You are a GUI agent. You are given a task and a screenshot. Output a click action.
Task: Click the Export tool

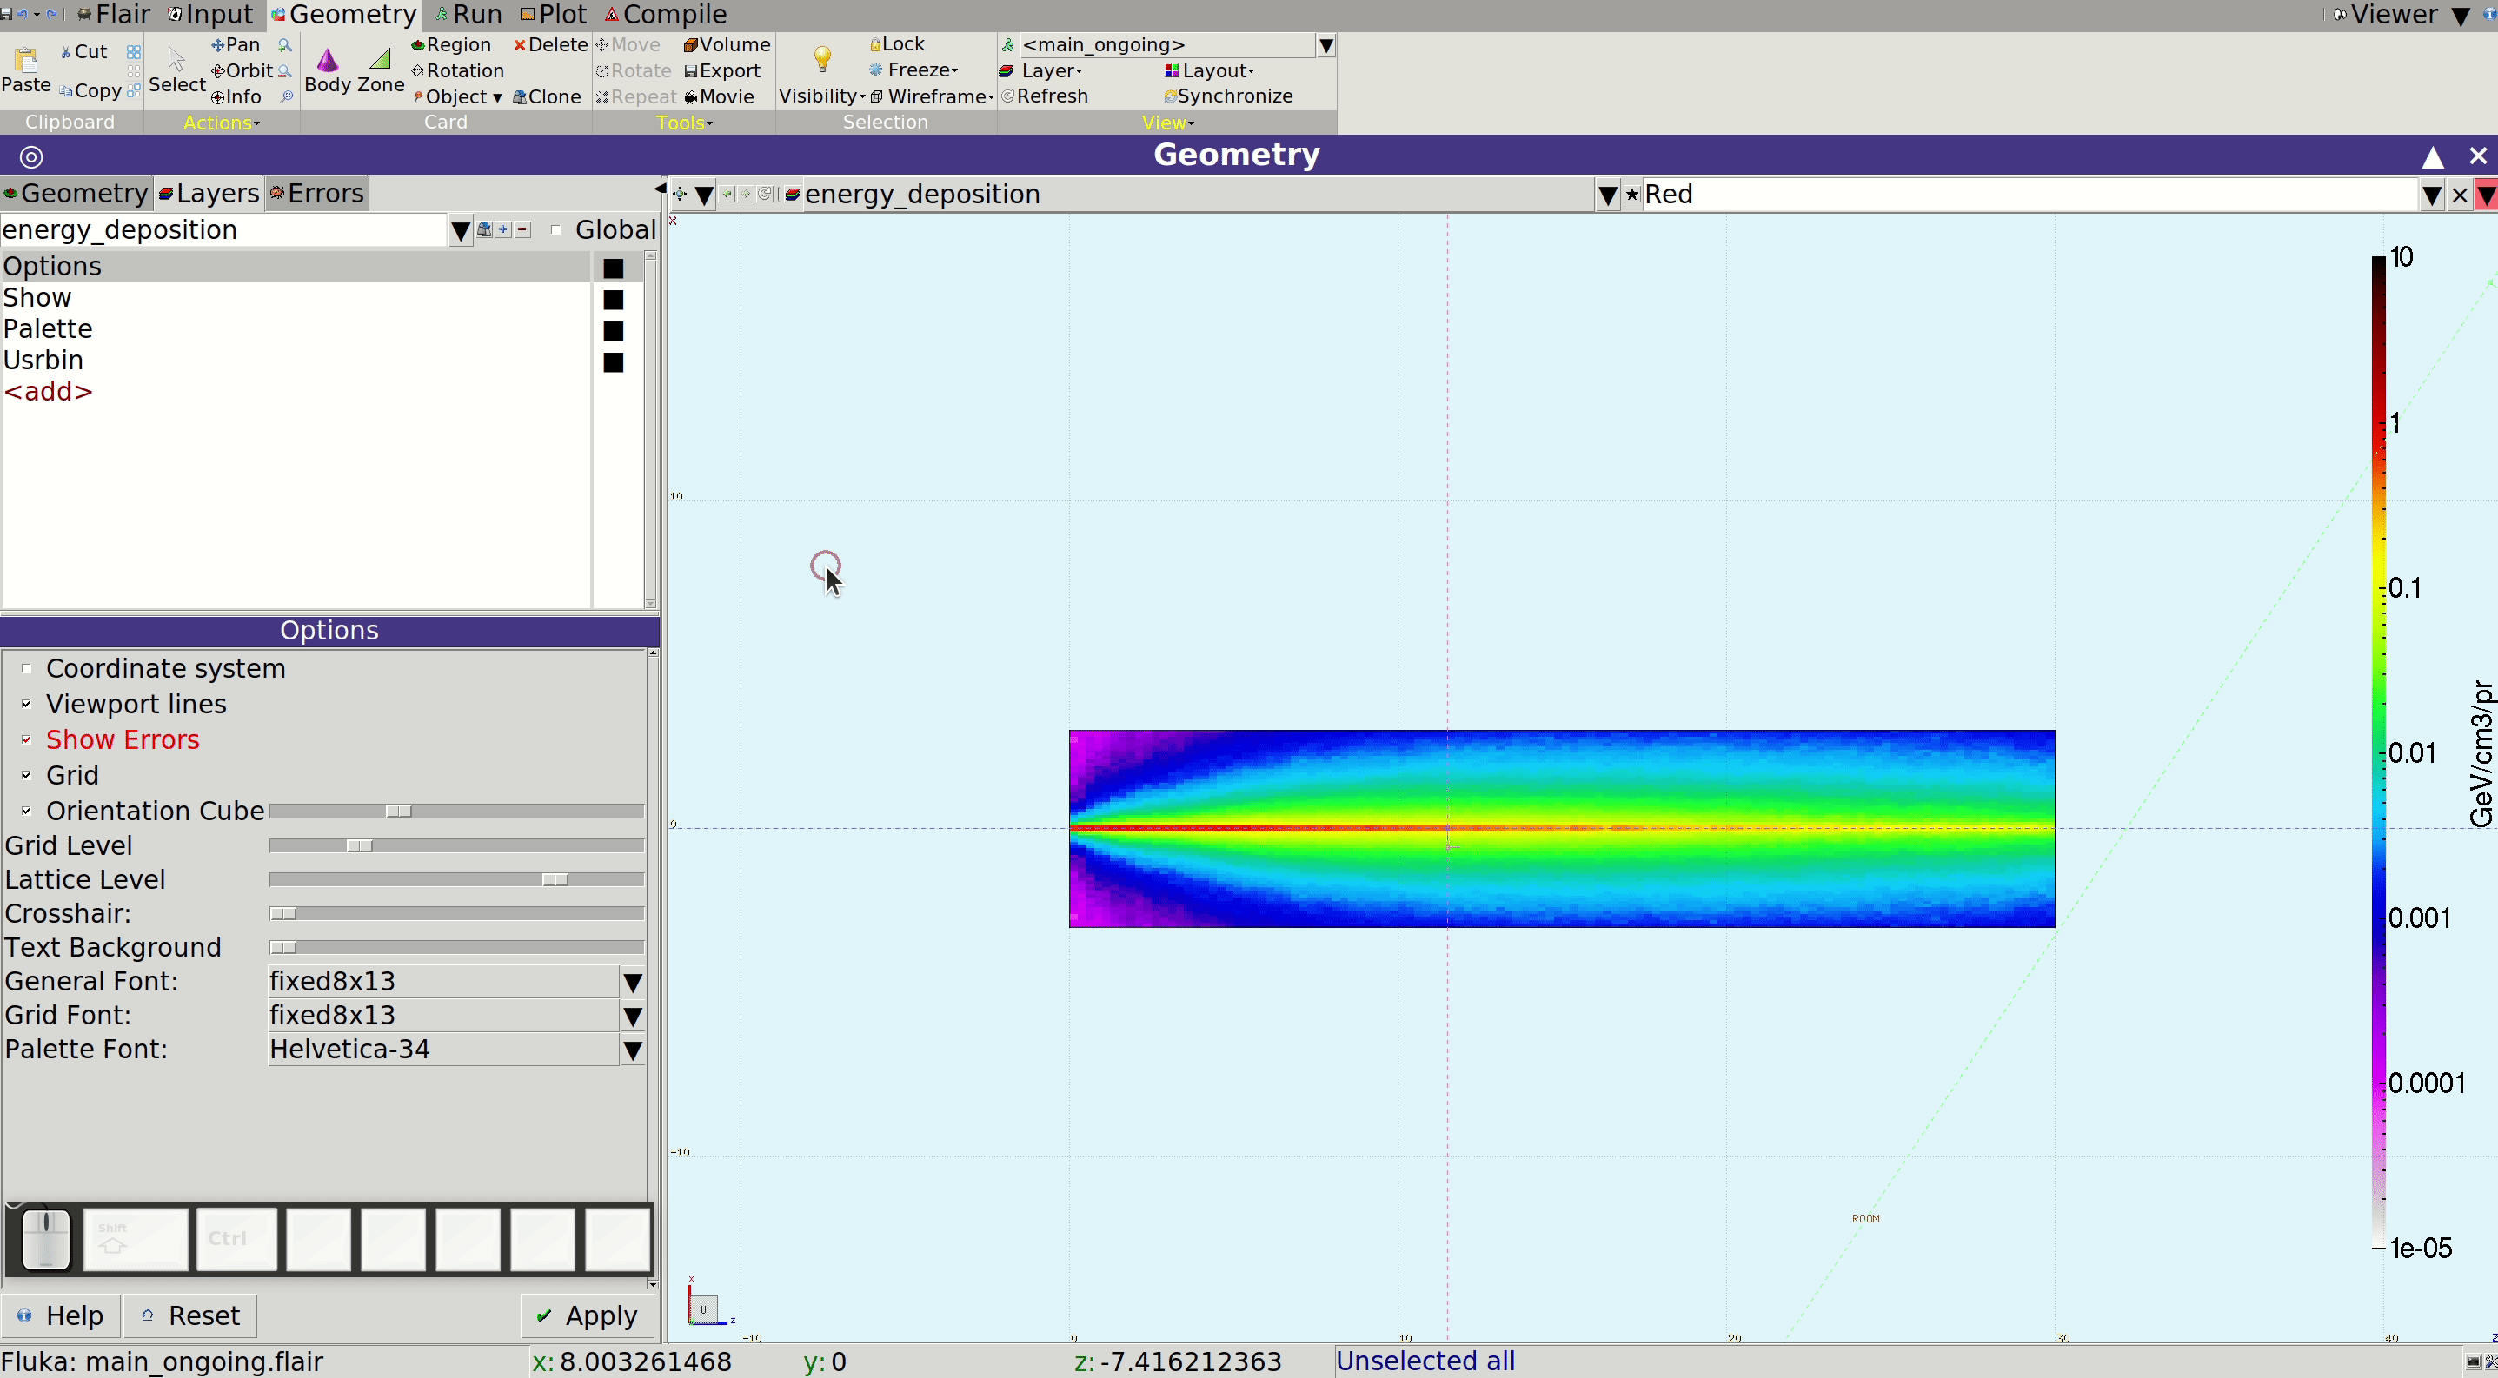click(722, 70)
